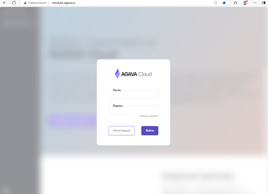Click the security warning triangle icon
Viewport: 268px width, 194px height.
coord(25,3)
